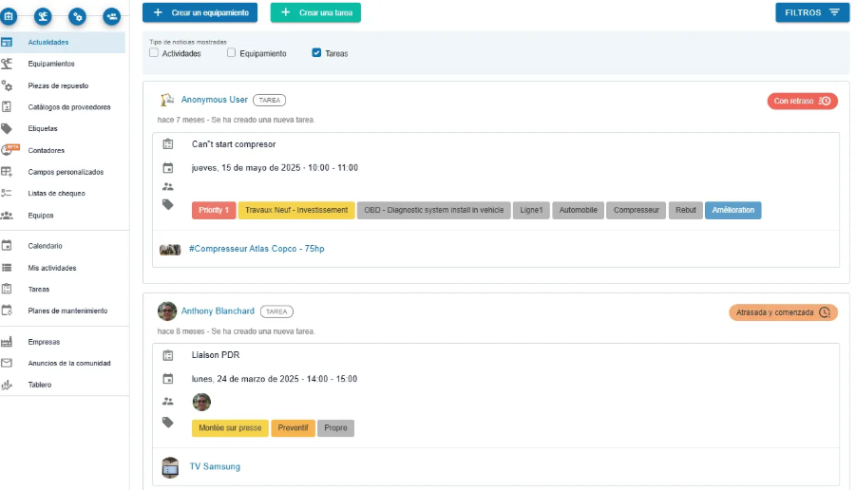The image size is (856, 490).
Task: Open the Compresseur Atlas Copco link
Action: 257,249
